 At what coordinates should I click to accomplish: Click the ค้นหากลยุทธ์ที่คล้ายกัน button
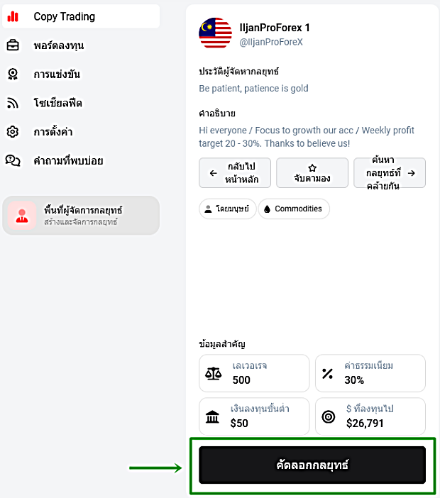(390, 173)
